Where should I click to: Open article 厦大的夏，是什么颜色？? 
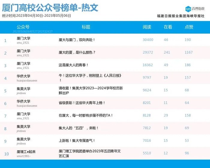[77, 52]
